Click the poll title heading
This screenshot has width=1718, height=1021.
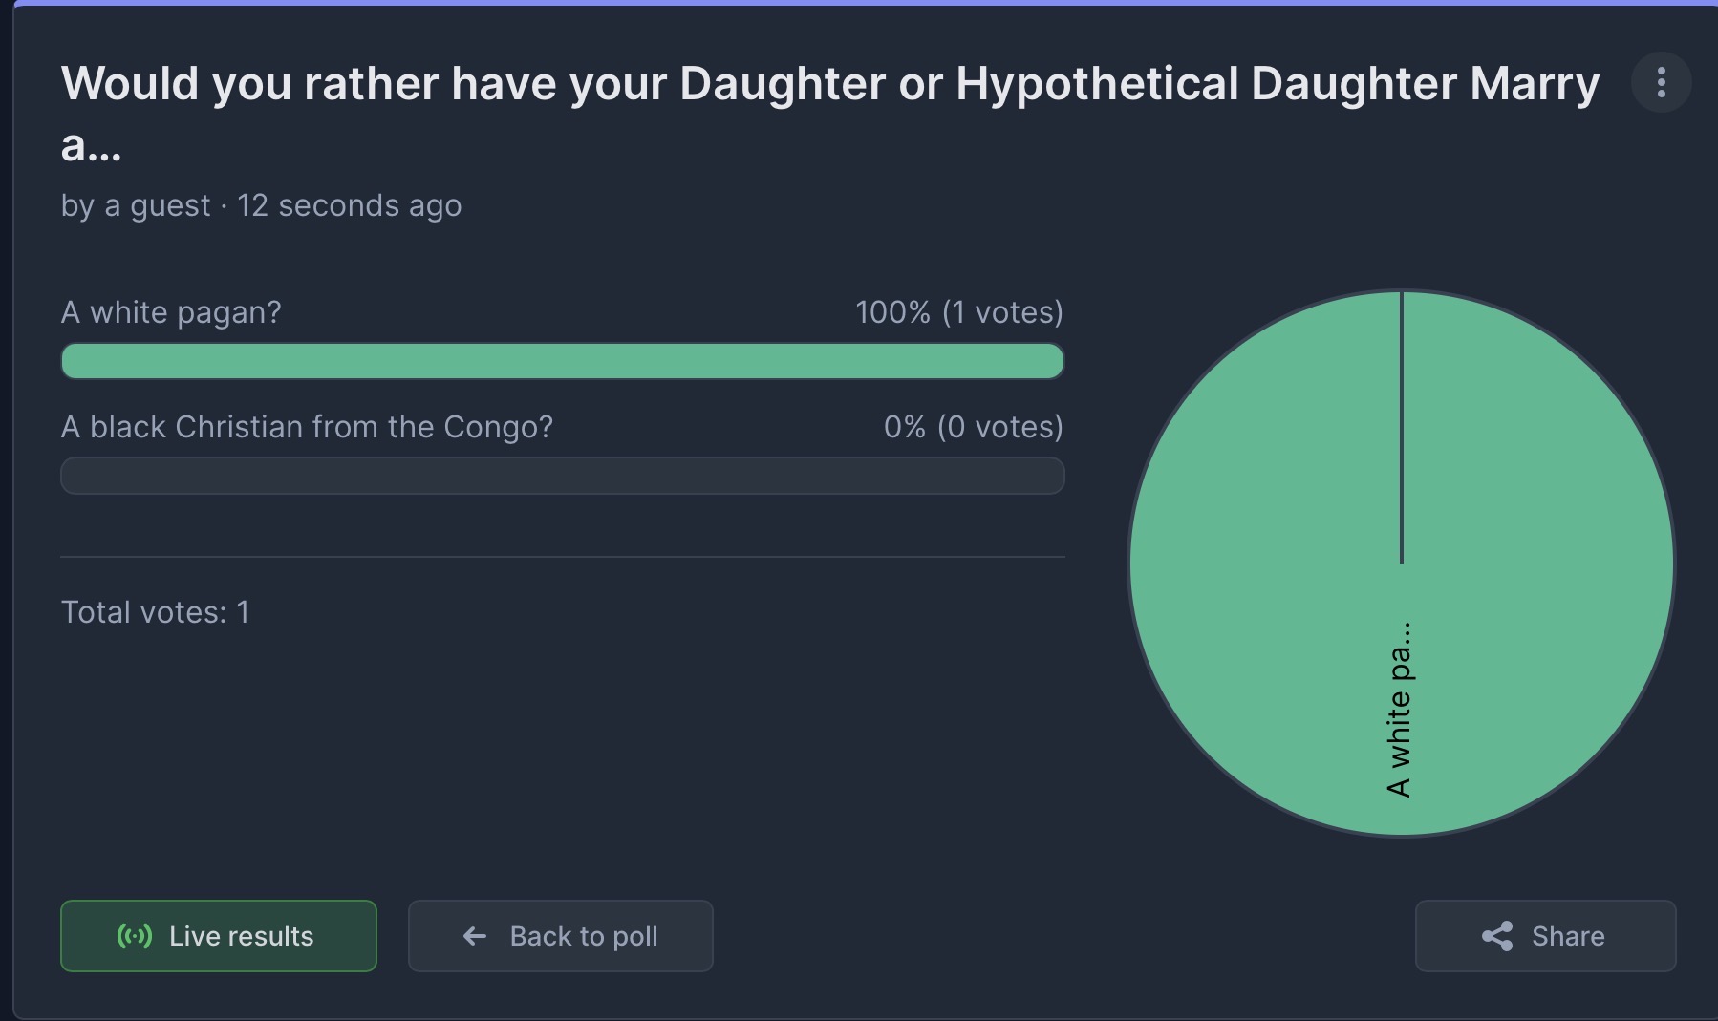click(830, 114)
